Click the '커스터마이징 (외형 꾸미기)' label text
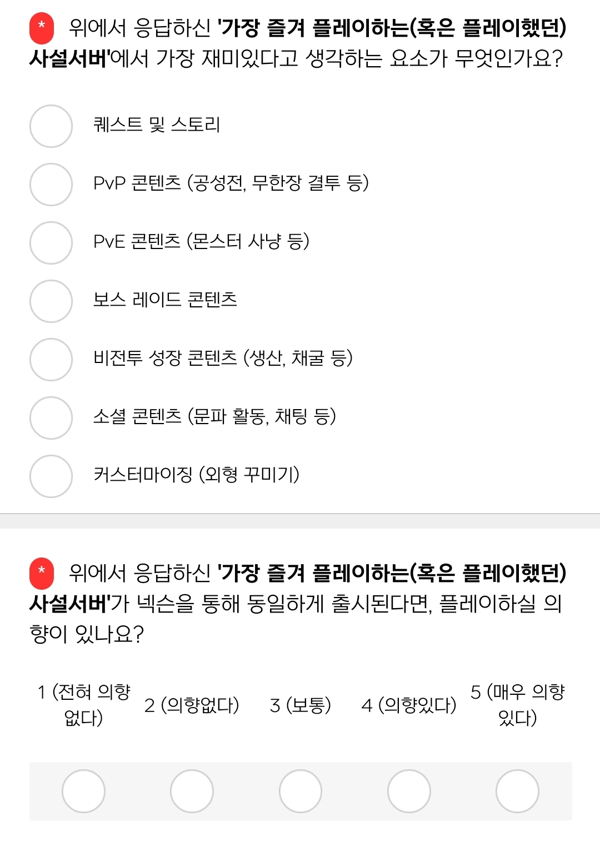This screenshot has width=600, height=846. pyautogui.click(x=196, y=475)
